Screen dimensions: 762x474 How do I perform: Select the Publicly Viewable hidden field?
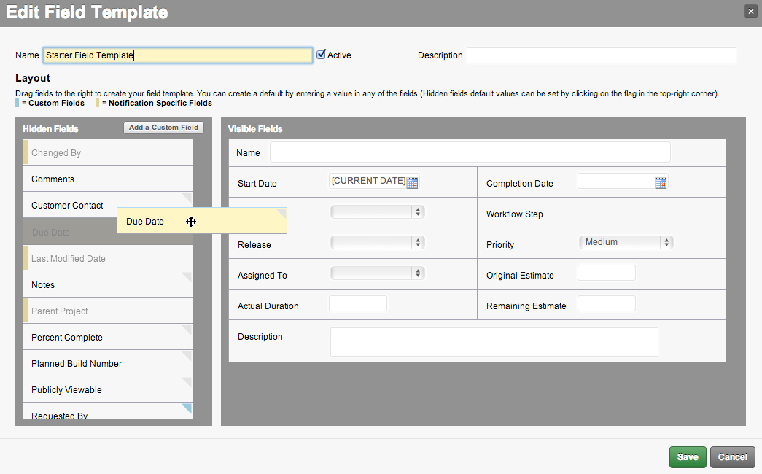(x=107, y=390)
